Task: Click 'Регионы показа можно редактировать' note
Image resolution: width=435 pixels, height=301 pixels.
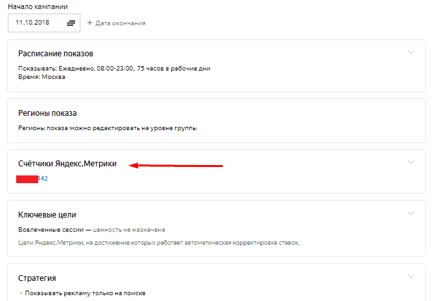Action: 108,128
